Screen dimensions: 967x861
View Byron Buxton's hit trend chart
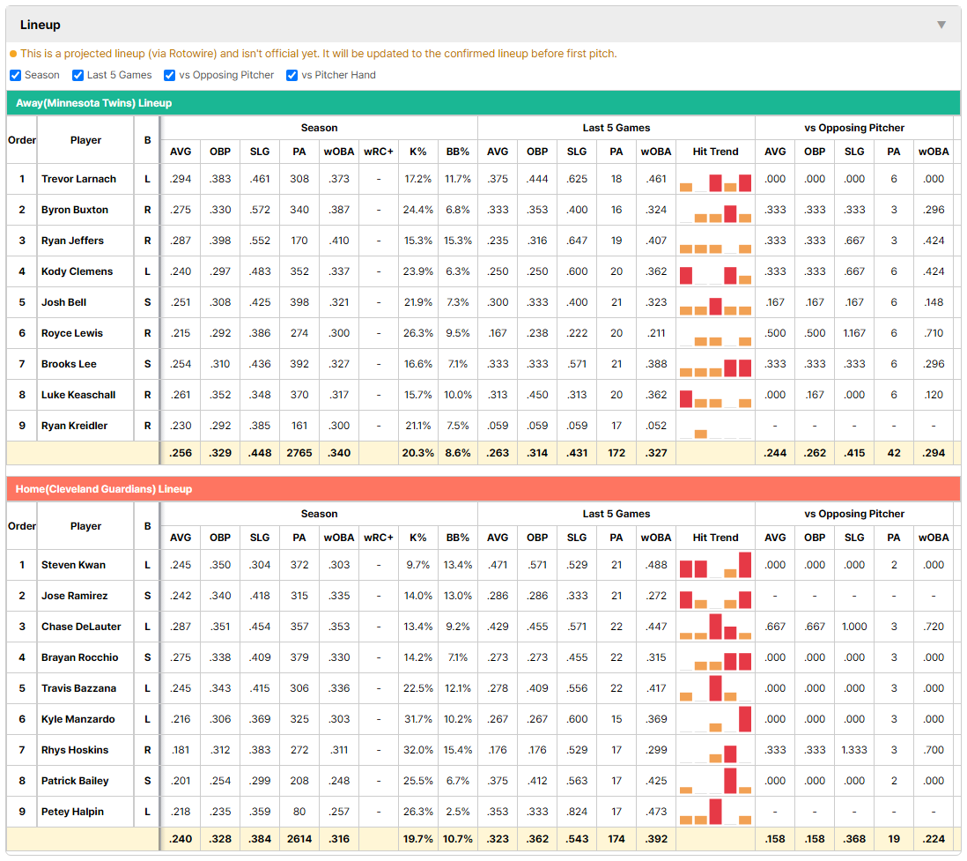(715, 211)
